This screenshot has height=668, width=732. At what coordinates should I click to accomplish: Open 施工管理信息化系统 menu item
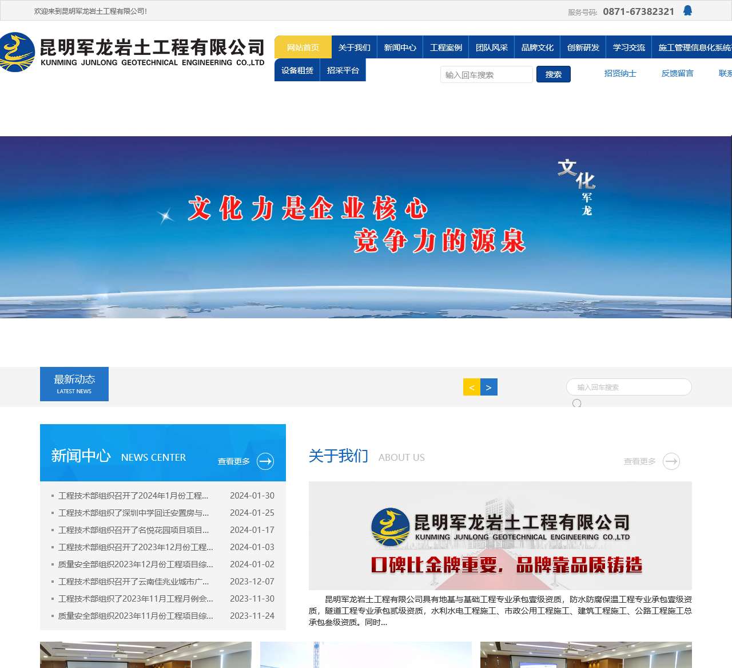[x=693, y=48]
